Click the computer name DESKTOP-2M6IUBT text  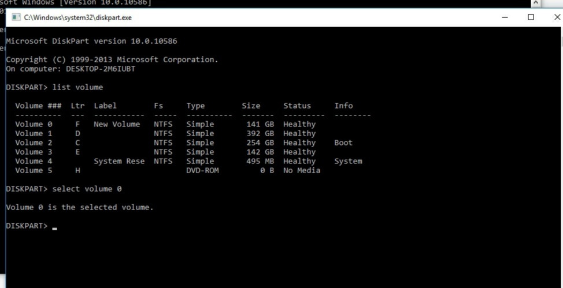[96, 69]
